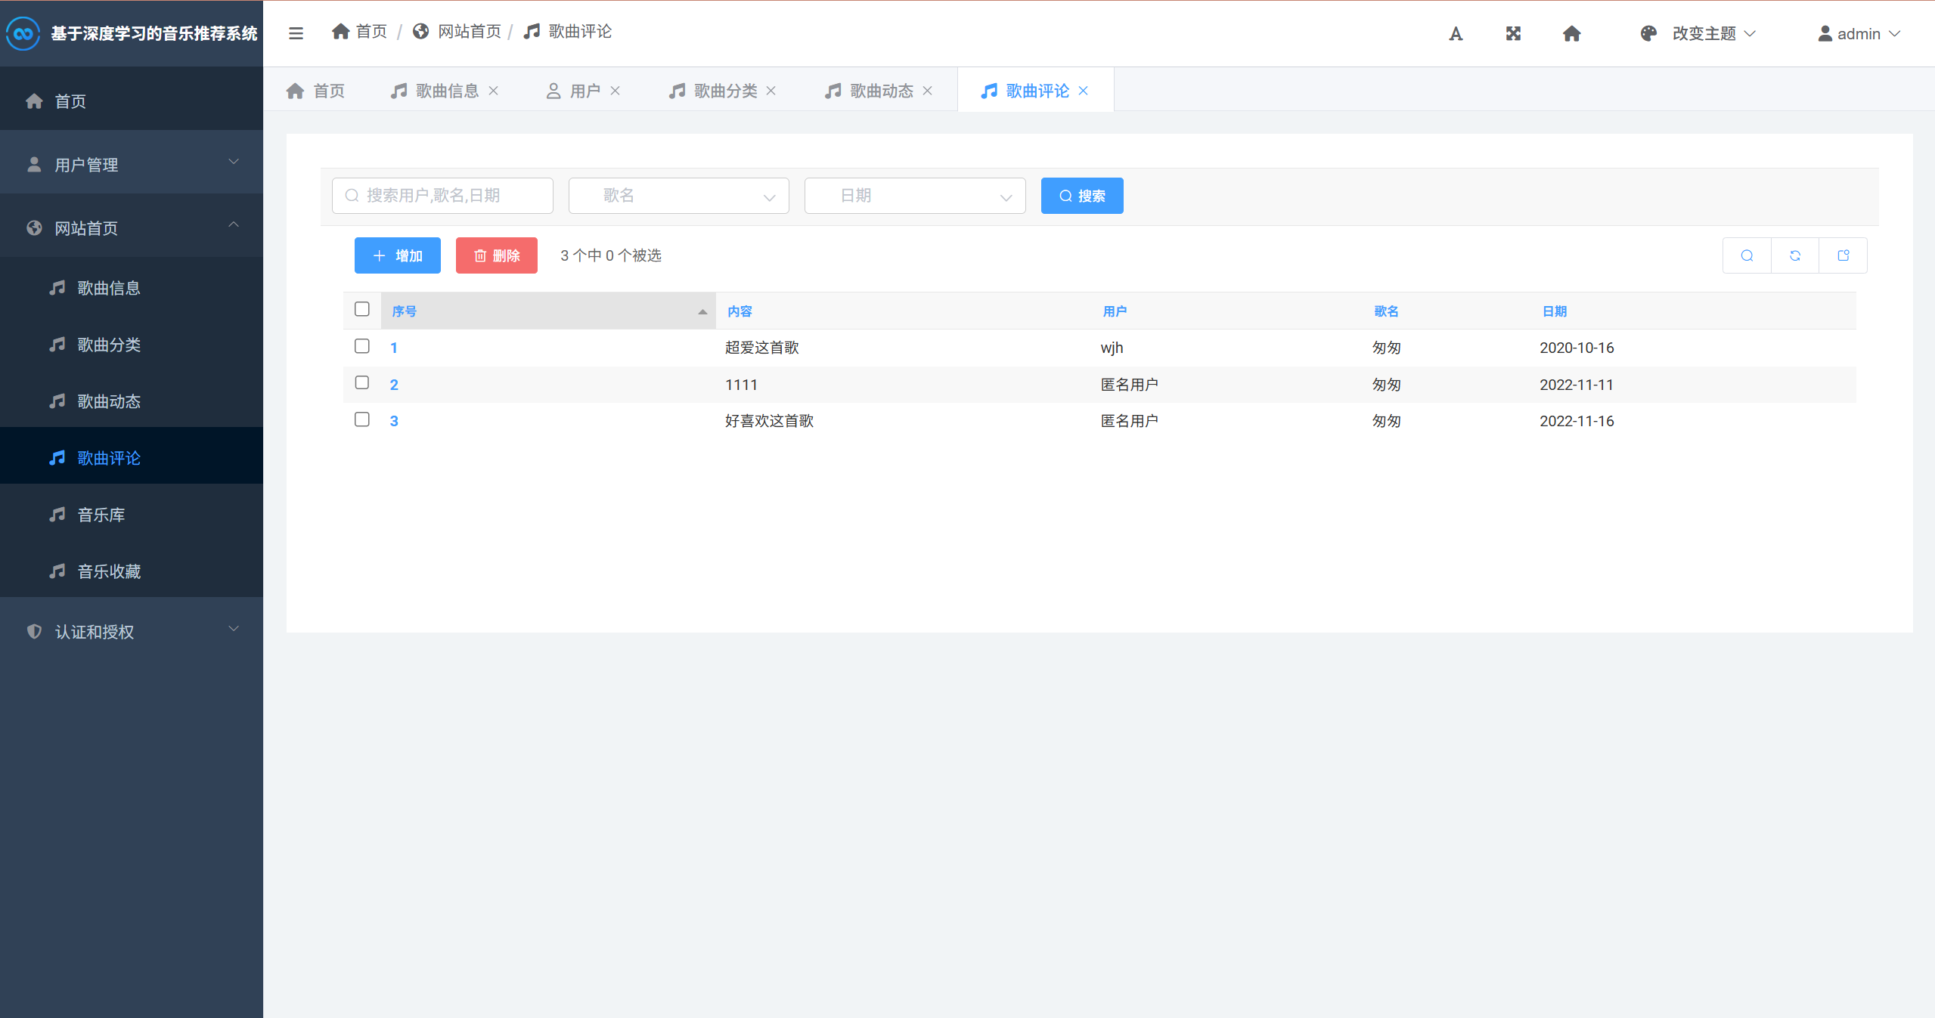Check the checkbox for row 3
1935x1018 pixels.
pos(362,419)
